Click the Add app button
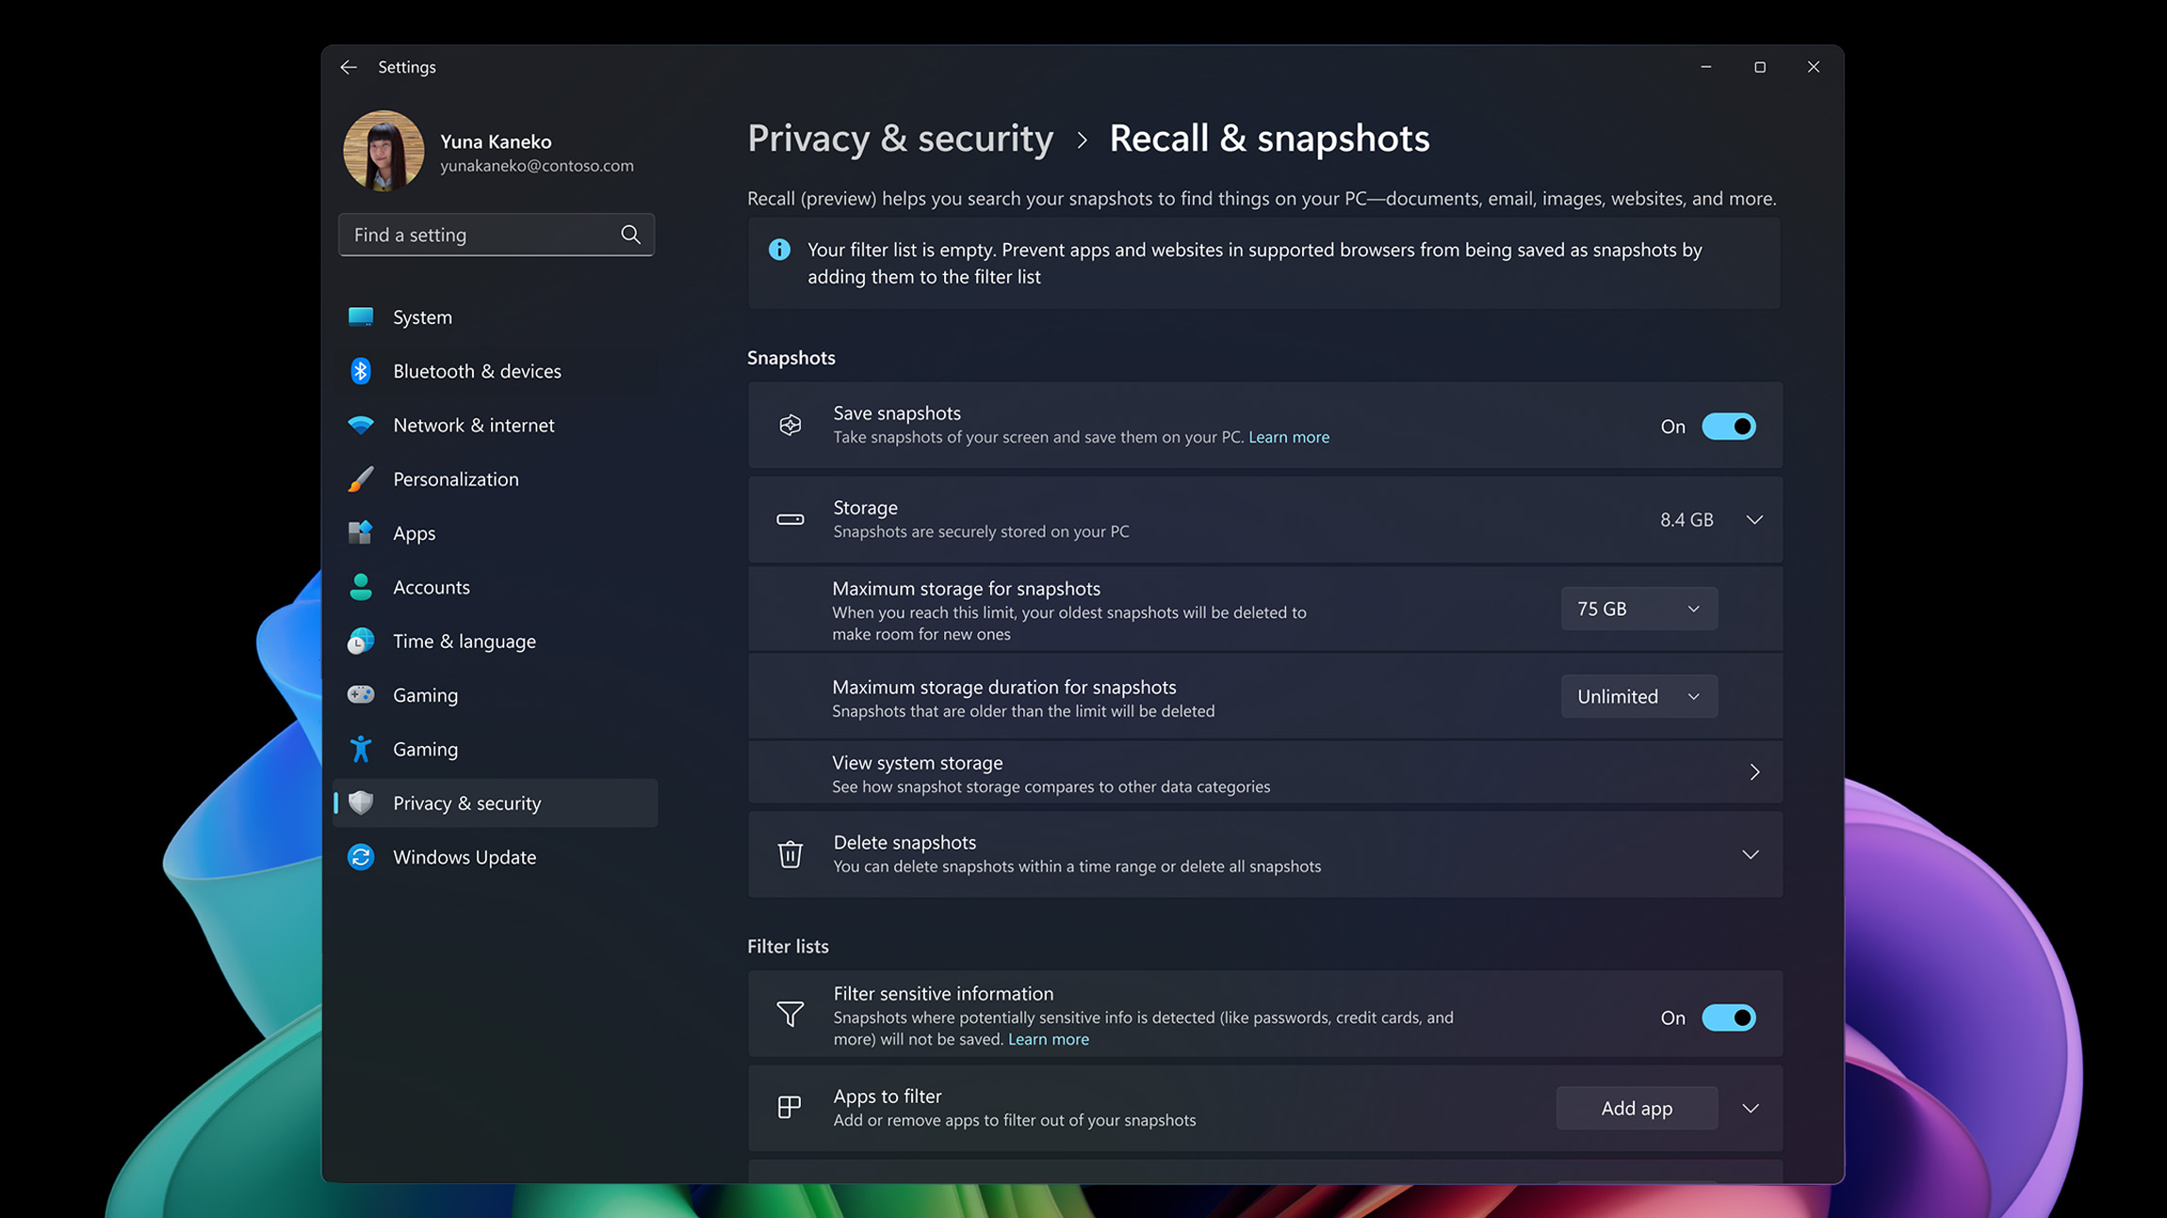 [x=1636, y=1108]
